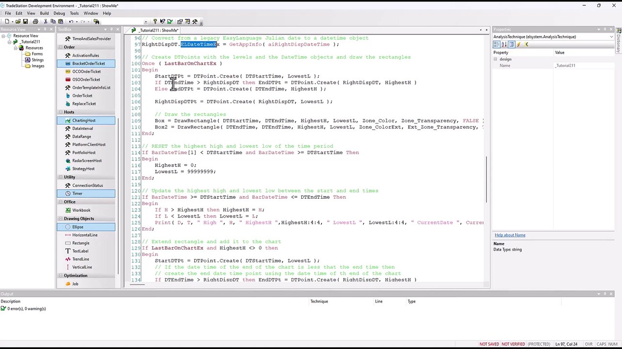Click the Save icon in the toolbar
622x349 pixels.
click(25, 21)
